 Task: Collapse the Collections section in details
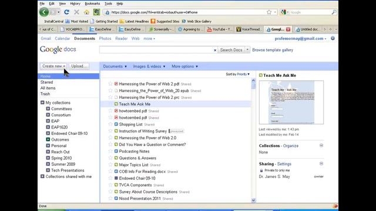pos(321,145)
